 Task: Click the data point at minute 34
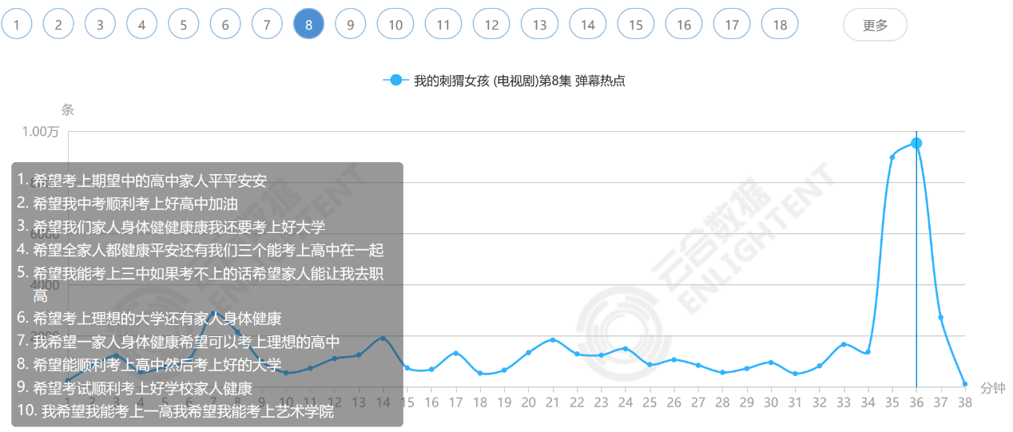tap(868, 352)
